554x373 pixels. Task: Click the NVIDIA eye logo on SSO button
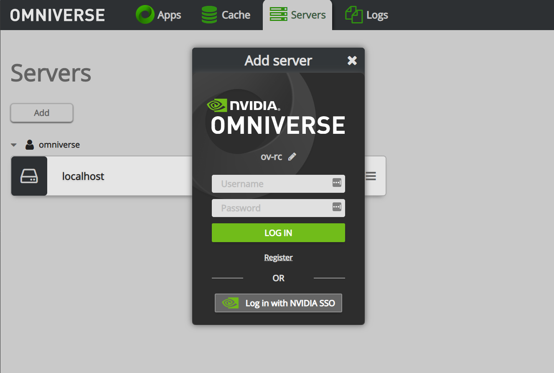[x=230, y=303]
